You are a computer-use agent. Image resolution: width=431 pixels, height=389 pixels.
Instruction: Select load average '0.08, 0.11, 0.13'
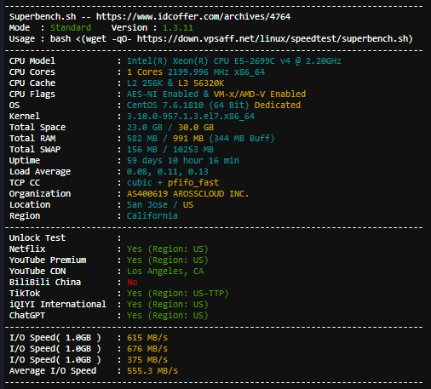[x=168, y=172]
